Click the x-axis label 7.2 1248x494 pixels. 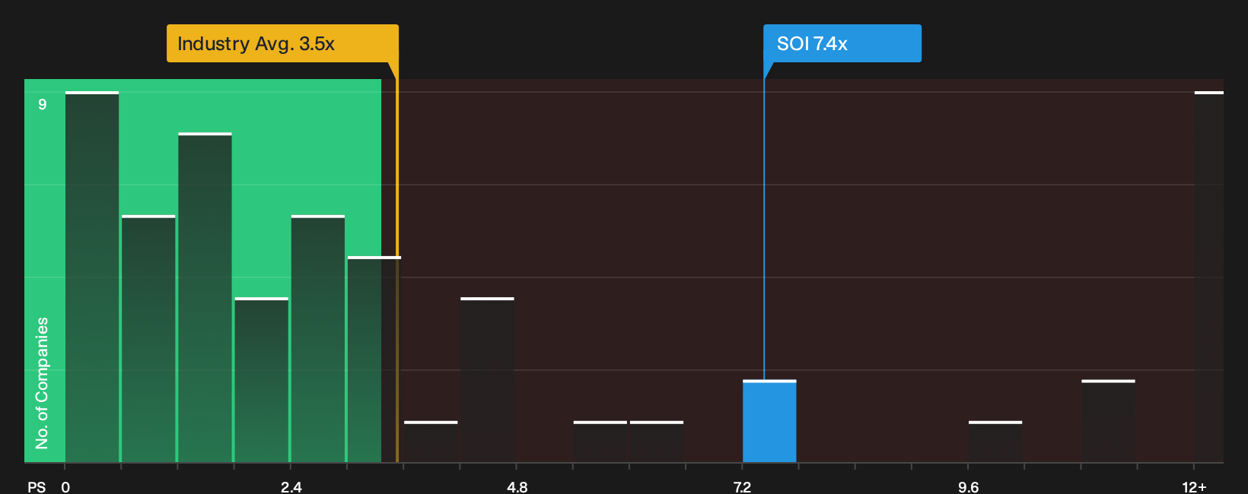742,486
